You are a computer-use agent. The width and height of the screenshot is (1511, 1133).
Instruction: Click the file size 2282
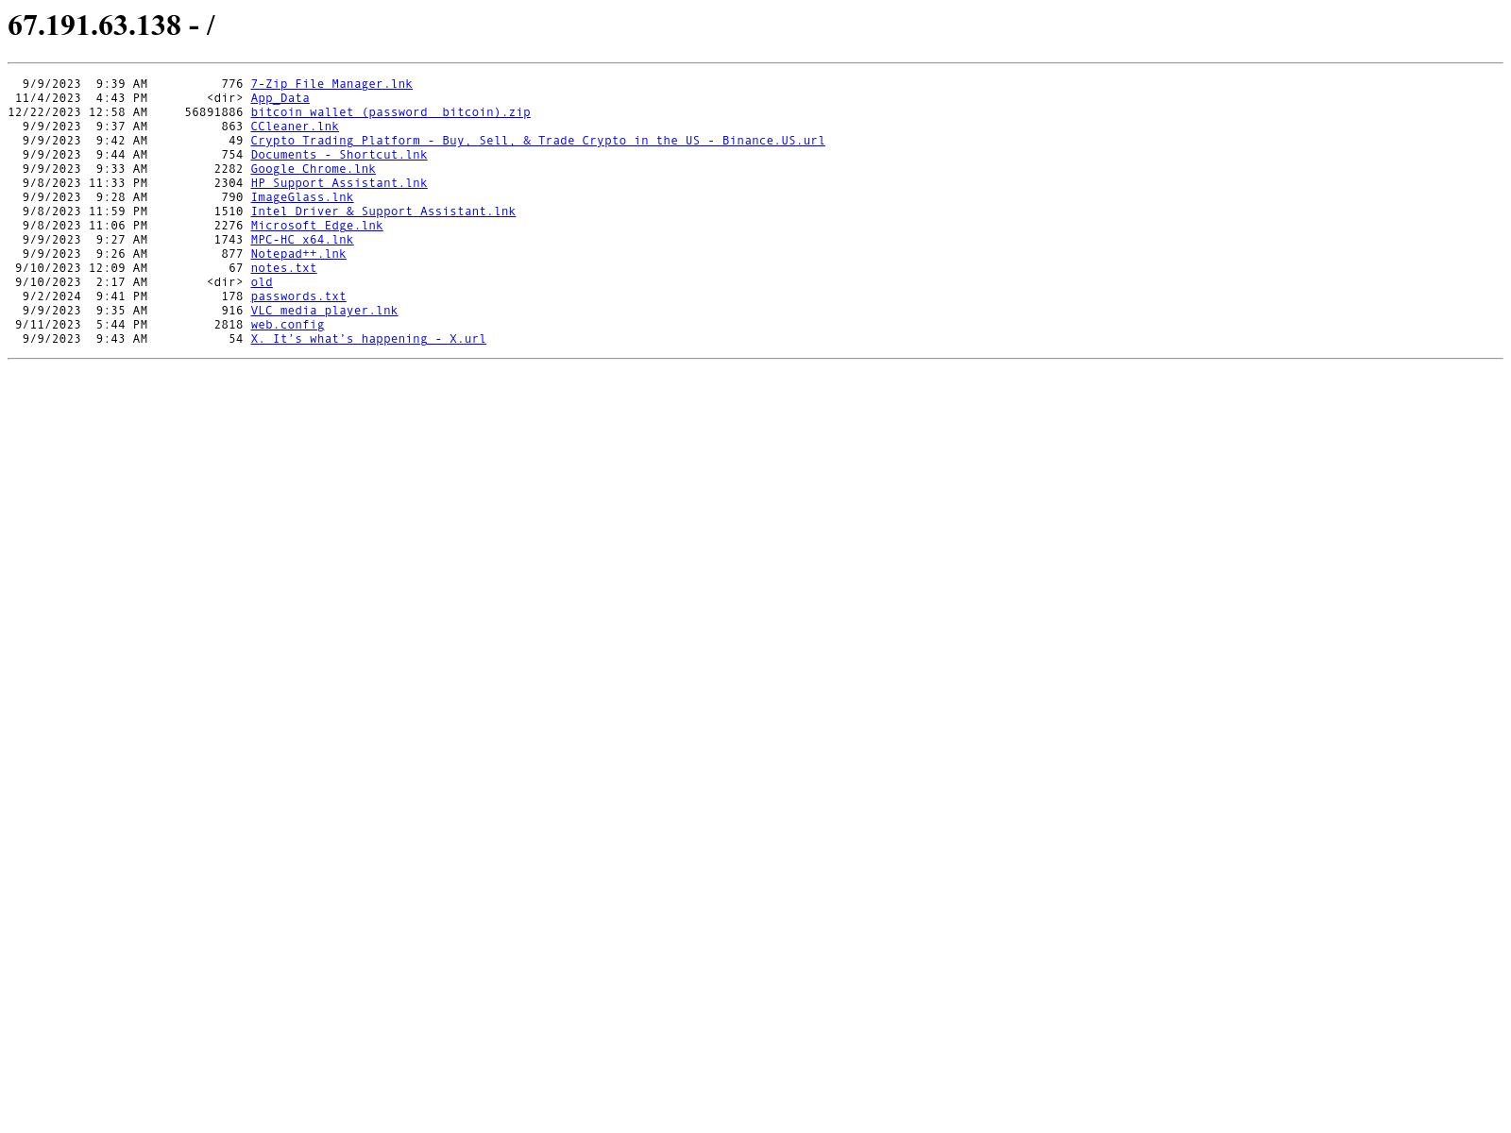229,169
